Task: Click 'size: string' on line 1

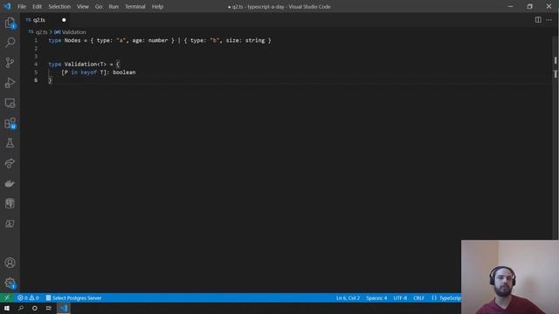Action: coord(245,40)
